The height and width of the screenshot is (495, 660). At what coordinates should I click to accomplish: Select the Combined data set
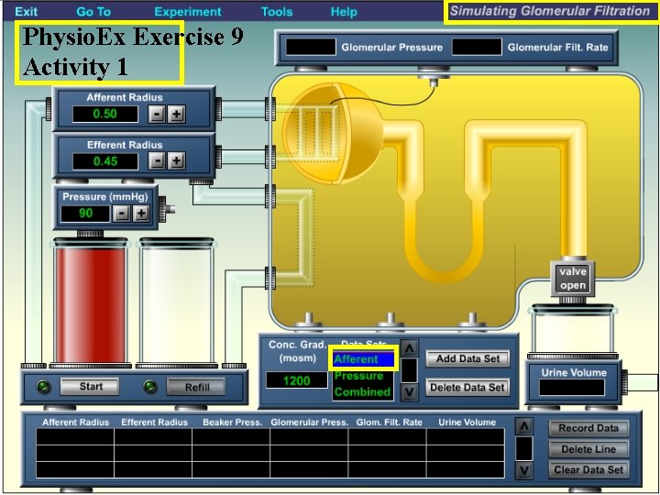click(x=363, y=392)
